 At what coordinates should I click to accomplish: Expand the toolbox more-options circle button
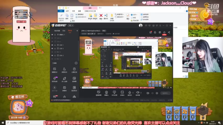[76, 63]
